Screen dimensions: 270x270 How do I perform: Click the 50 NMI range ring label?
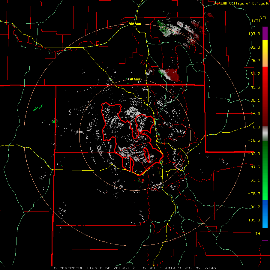click(135, 79)
